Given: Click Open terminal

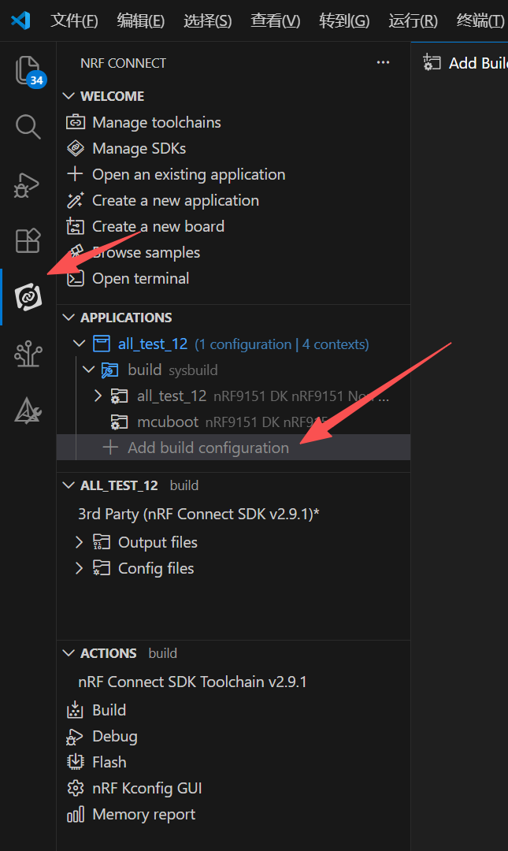Looking at the screenshot, I should [x=140, y=278].
